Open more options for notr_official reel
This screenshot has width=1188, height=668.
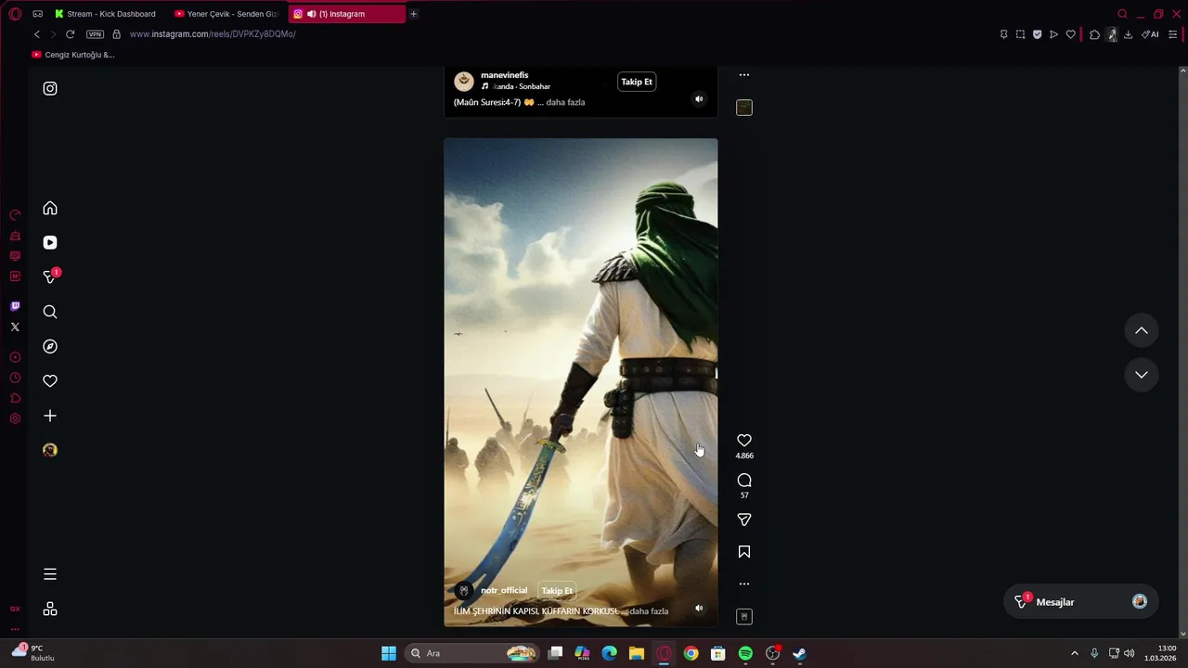pyautogui.click(x=744, y=584)
